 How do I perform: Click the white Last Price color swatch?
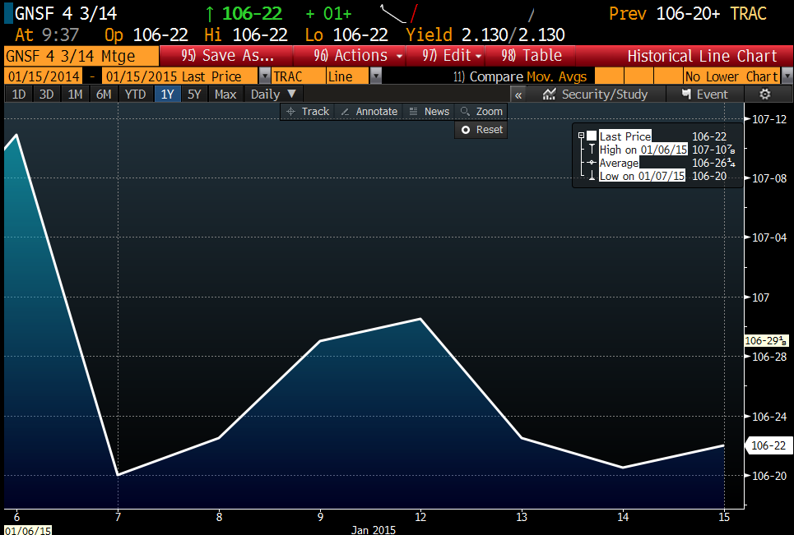coord(592,136)
